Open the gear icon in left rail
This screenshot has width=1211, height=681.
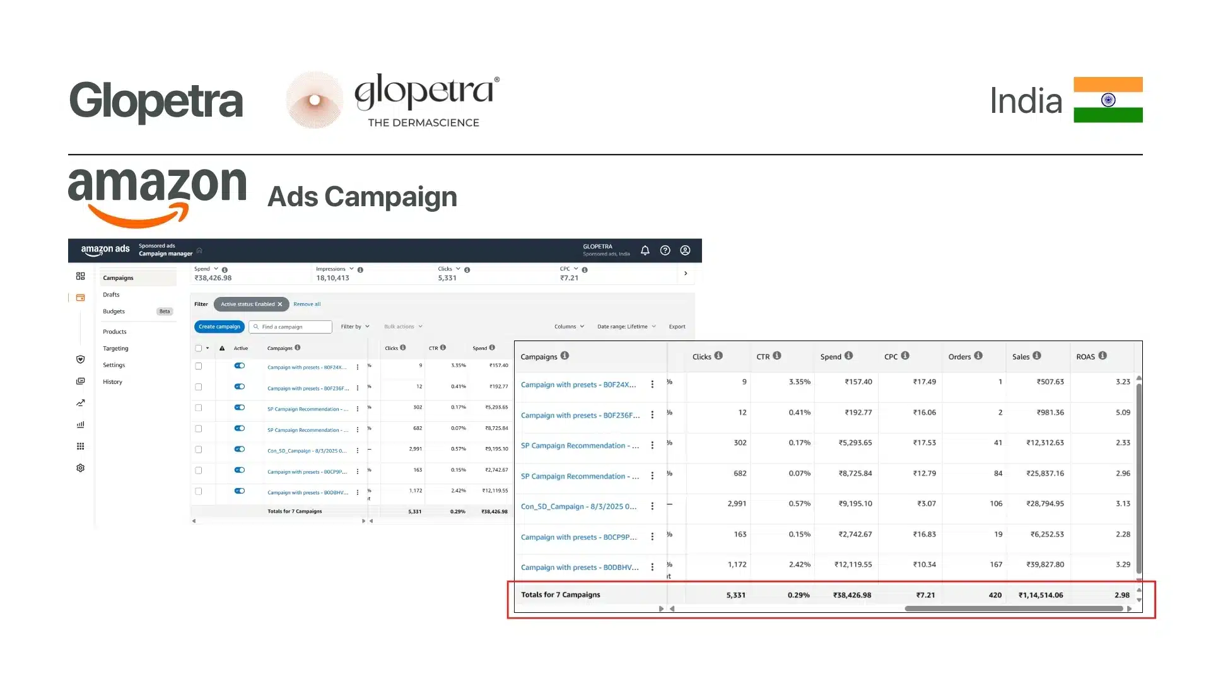[80, 468]
